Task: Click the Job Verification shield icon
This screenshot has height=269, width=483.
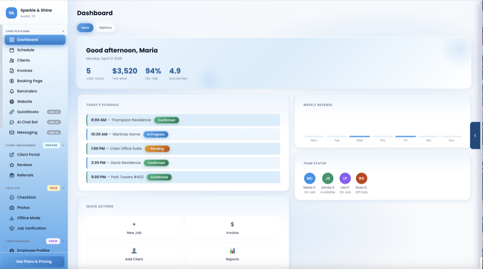Action: (x=12, y=229)
